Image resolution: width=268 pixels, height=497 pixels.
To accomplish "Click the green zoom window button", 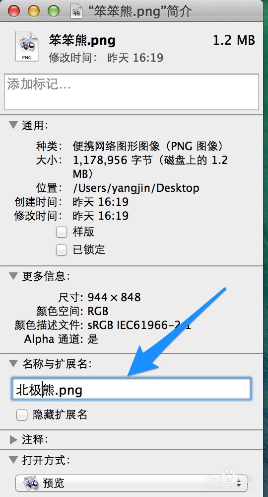I will [x=54, y=11].
